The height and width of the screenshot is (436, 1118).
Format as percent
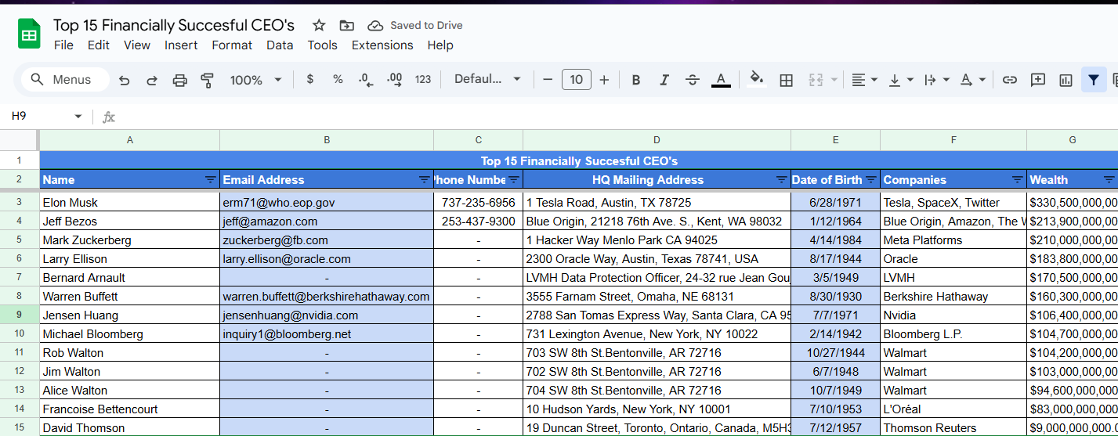[338, 79]
